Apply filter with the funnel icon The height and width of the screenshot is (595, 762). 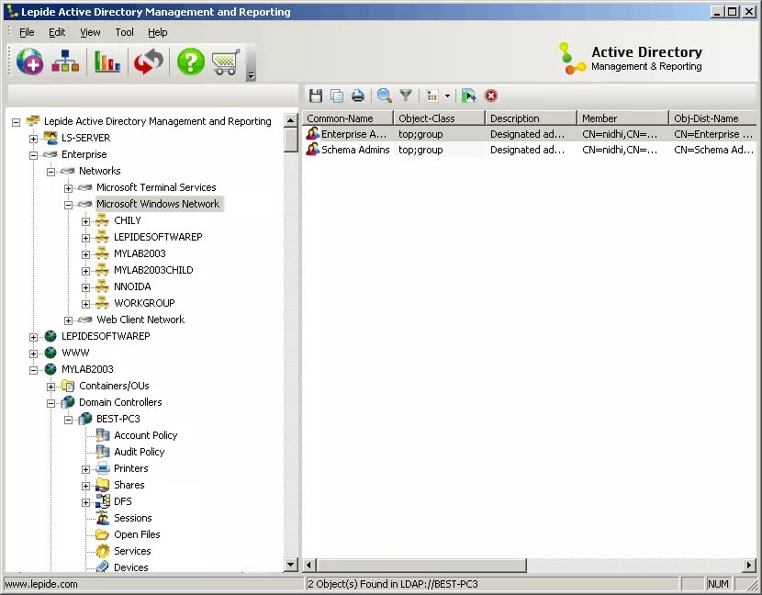(x=405, y=95)
